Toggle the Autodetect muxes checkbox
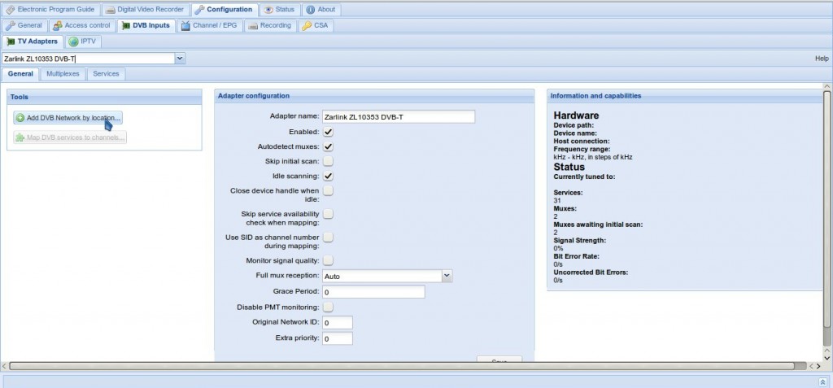Screen dimensions: 833x388 329,146
